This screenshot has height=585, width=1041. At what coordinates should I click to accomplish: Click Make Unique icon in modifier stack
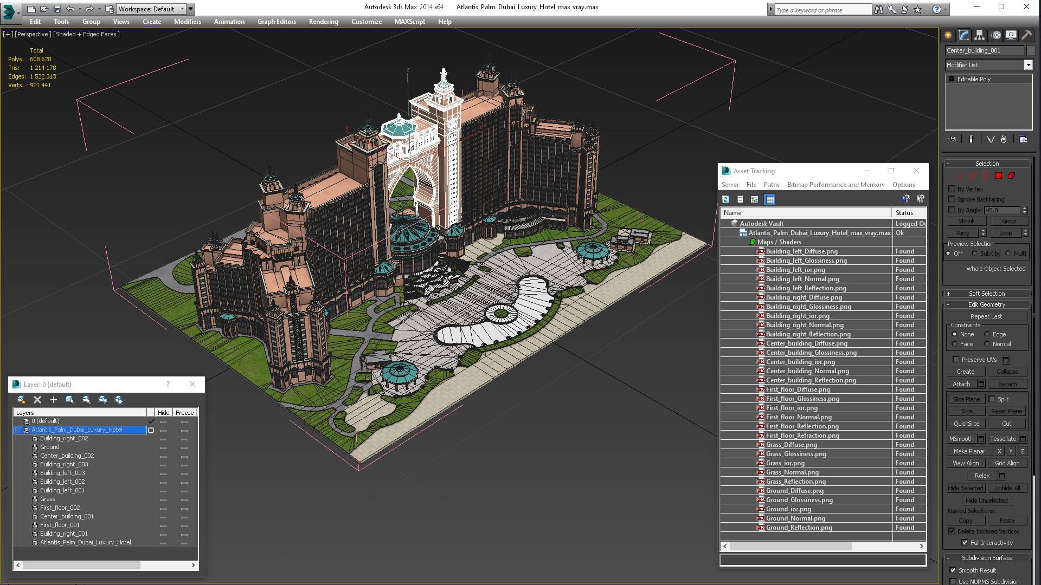pos(991,139)
